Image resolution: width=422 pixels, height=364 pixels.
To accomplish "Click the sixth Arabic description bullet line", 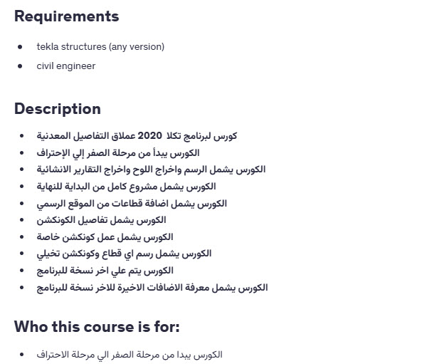I will [x=101, y=220].
